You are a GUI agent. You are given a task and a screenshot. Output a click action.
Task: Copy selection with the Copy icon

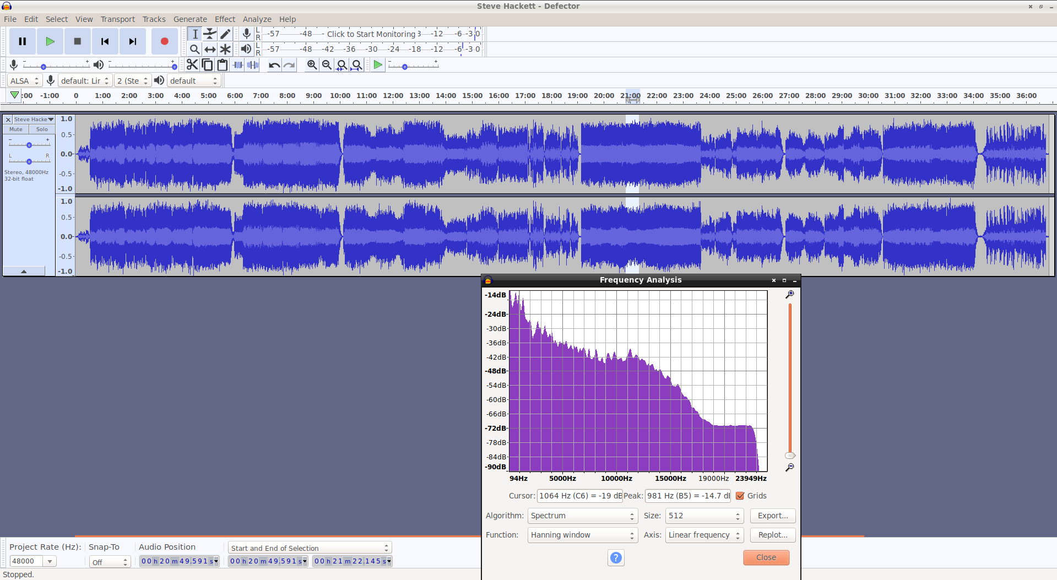[207, 65]
